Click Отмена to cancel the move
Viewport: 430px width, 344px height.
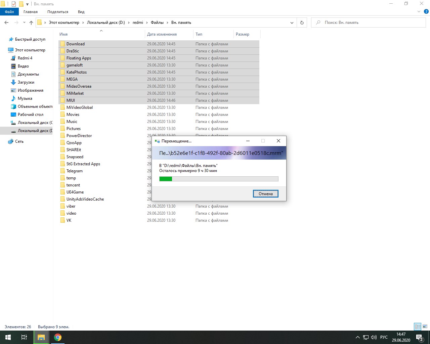(266, 193)
